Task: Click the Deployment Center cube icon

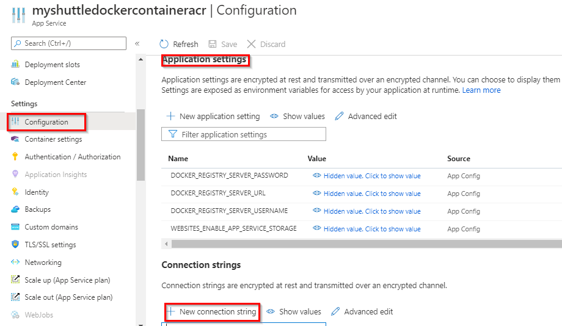Action: (x=15, y=82)
